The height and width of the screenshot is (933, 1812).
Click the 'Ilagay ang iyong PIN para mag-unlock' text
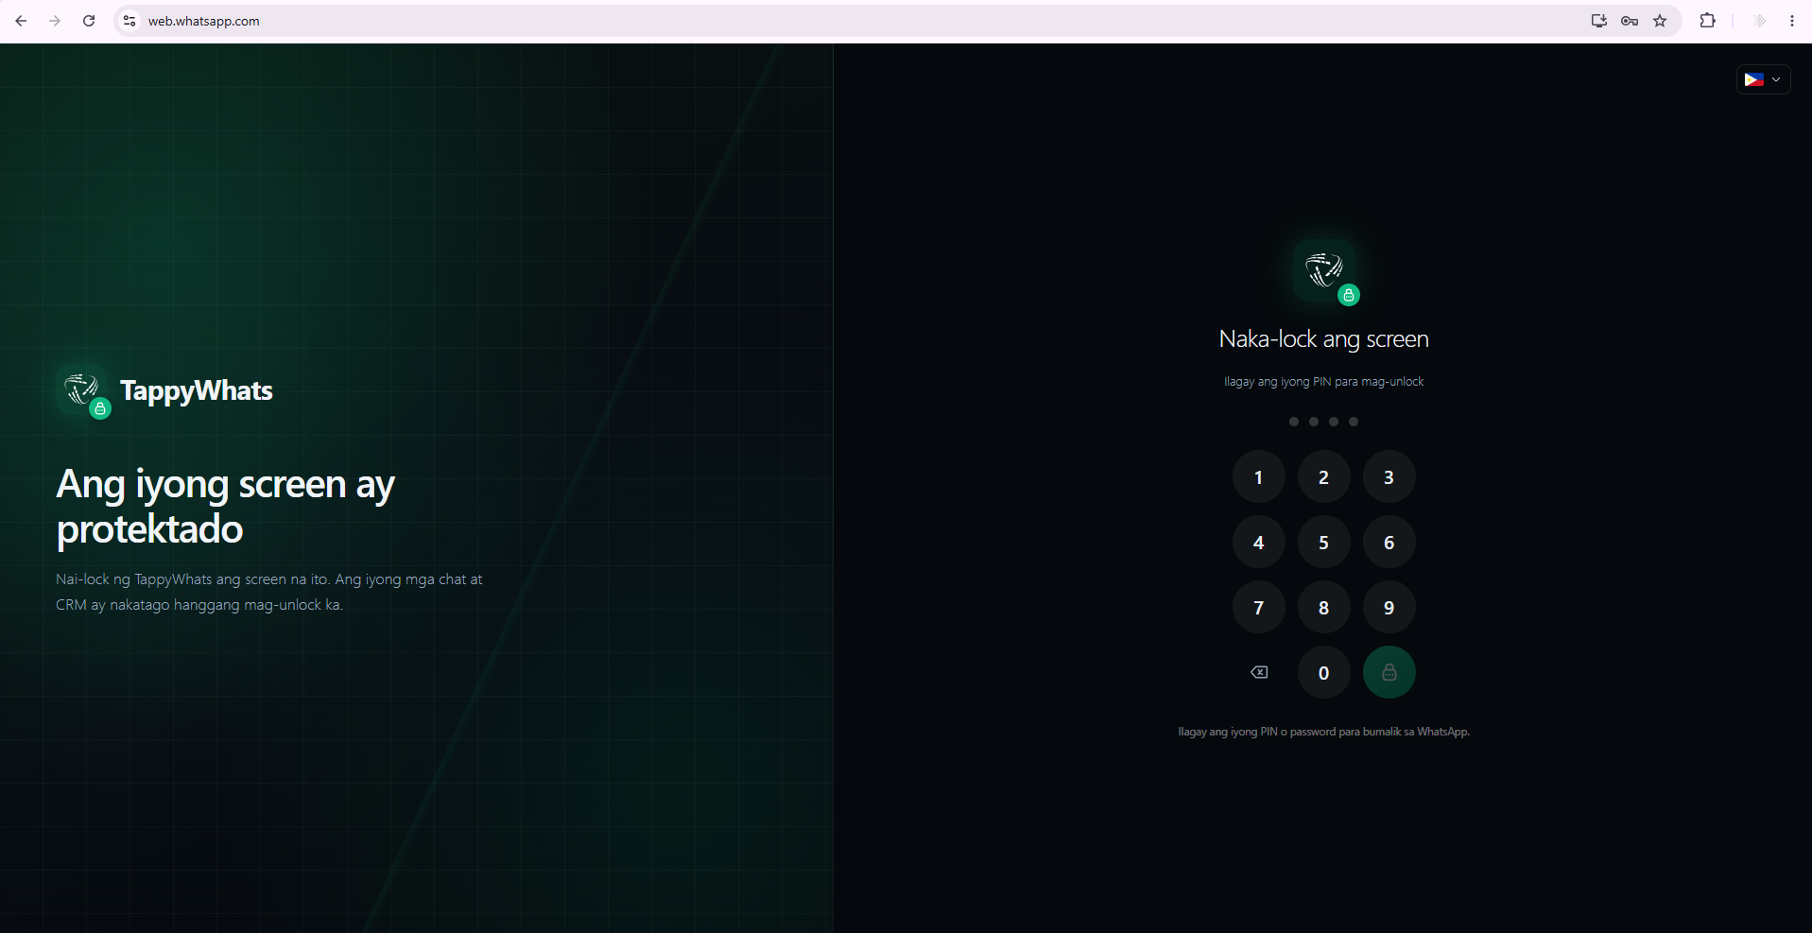1323,382
